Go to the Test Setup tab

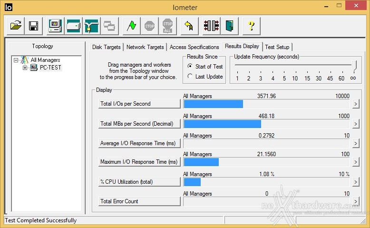coord(277,47)
